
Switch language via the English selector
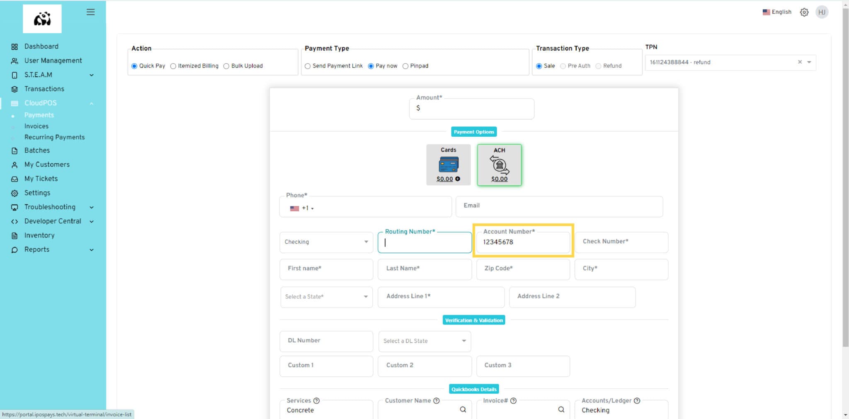pyautogui.click(x=777, y=12)
